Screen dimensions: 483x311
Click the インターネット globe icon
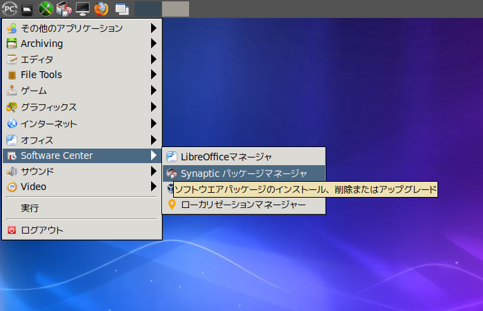(12, 124)
